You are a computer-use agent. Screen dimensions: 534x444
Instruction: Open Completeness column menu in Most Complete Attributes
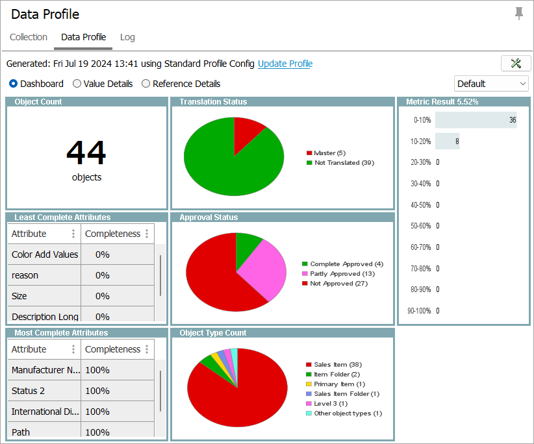pyautogui.click(x=147, y=349)
